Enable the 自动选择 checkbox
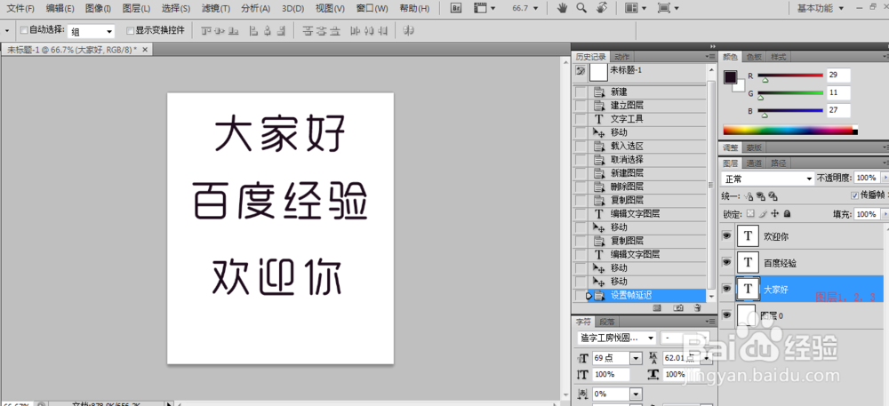This screenshot has width=889, height=406. pyautogui.click(x=24, y=30)
